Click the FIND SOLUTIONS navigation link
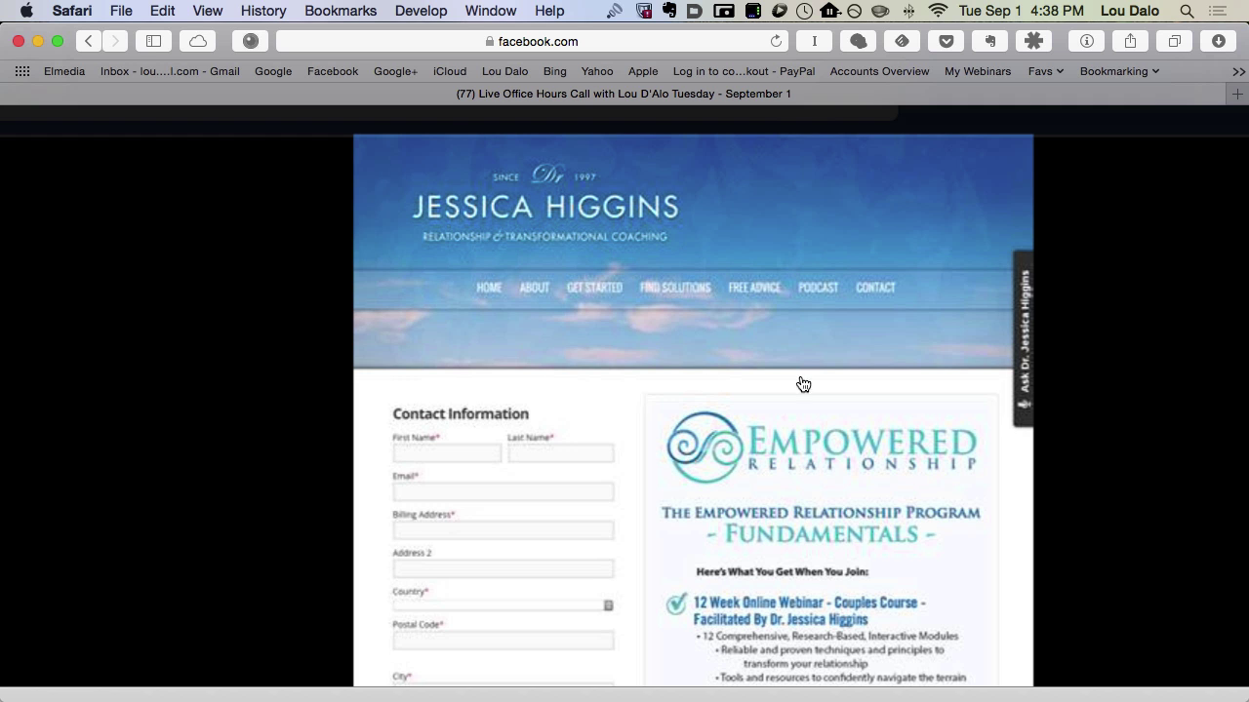The height and width of the screenshot is (702, 1249). click(x=674, y=288)
